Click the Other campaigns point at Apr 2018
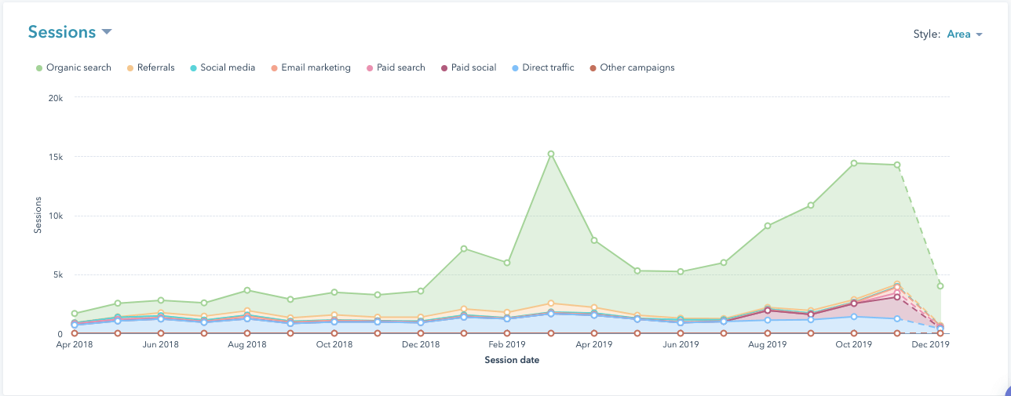 [75, 333]
